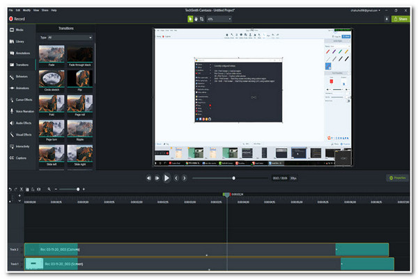Open the Edit menu
418x279 pixels.
tap(18, 10)
